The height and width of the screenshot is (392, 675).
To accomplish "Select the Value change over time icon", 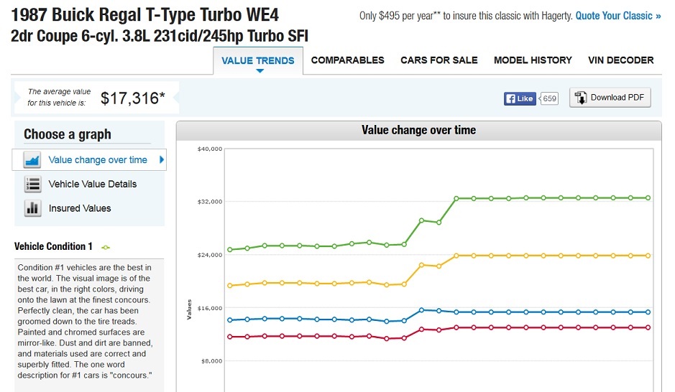I will pos(33,160).
